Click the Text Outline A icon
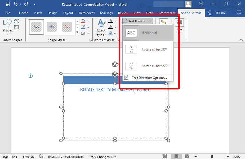 pyautogui.click(x=111, y=27)
